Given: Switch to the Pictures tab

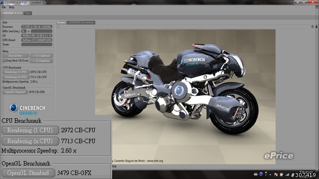Looking at the screenshot, I should point(61,22).
